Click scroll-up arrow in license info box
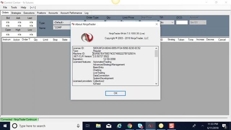Viewport: 231px width, 130px height. (156, 48)
